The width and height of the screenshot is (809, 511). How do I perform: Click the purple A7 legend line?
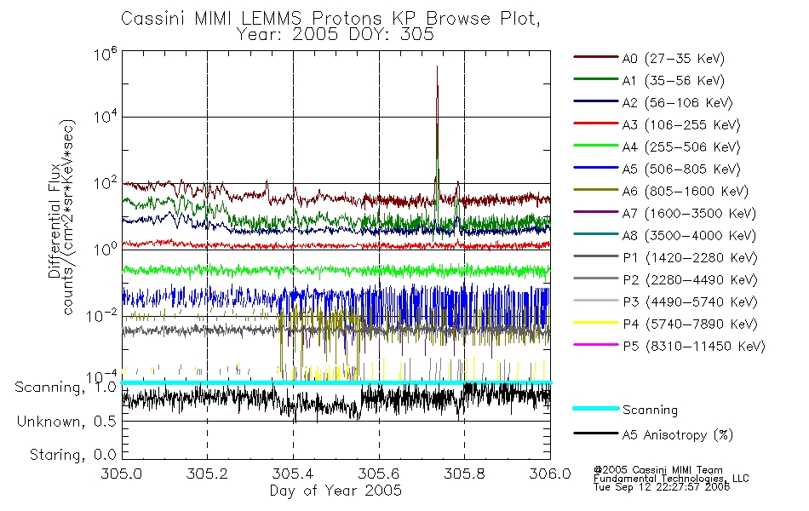coord(595,211)
